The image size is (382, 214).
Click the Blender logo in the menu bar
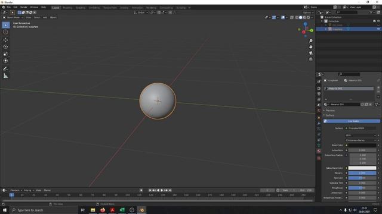coord(4,7)
